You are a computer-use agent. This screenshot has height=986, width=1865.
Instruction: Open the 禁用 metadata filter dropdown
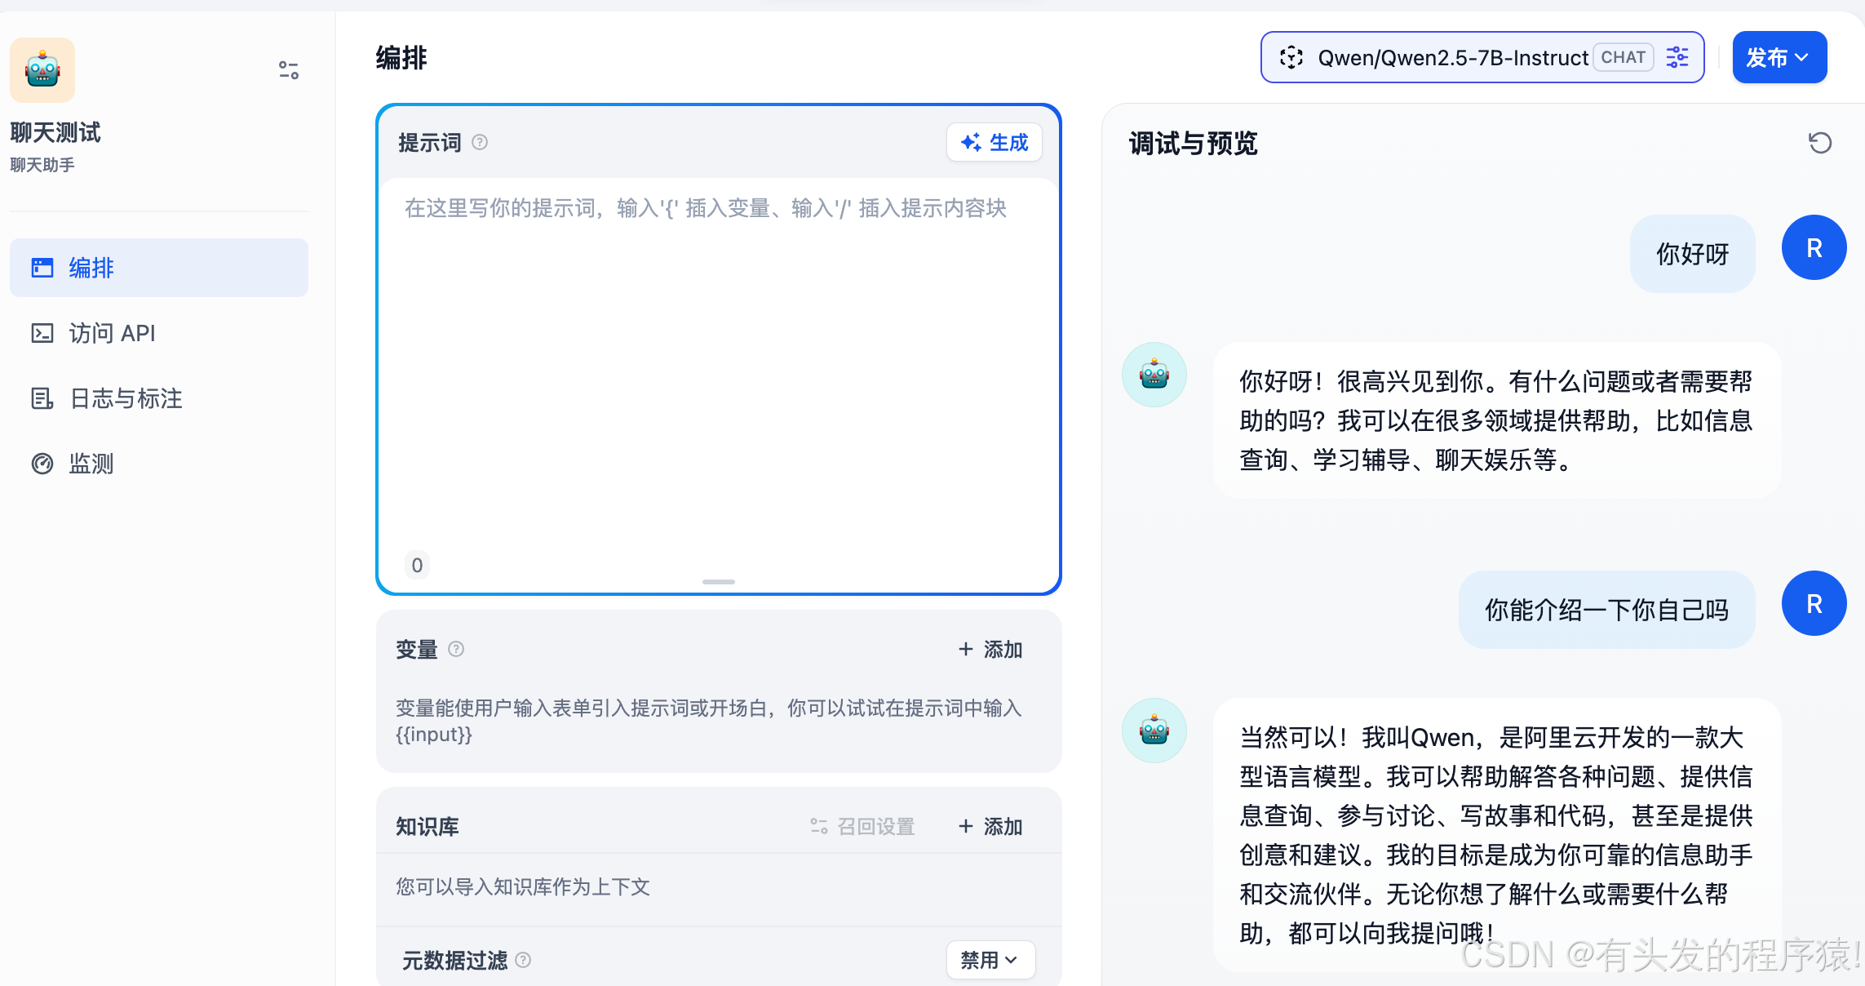990,960
